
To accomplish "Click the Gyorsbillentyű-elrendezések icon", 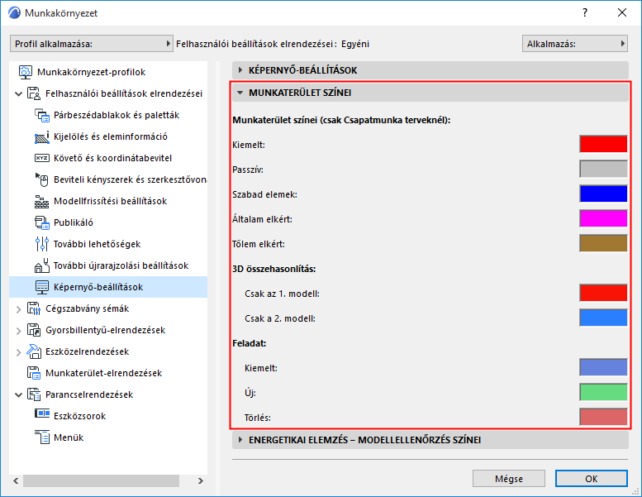I will point(34,330).
